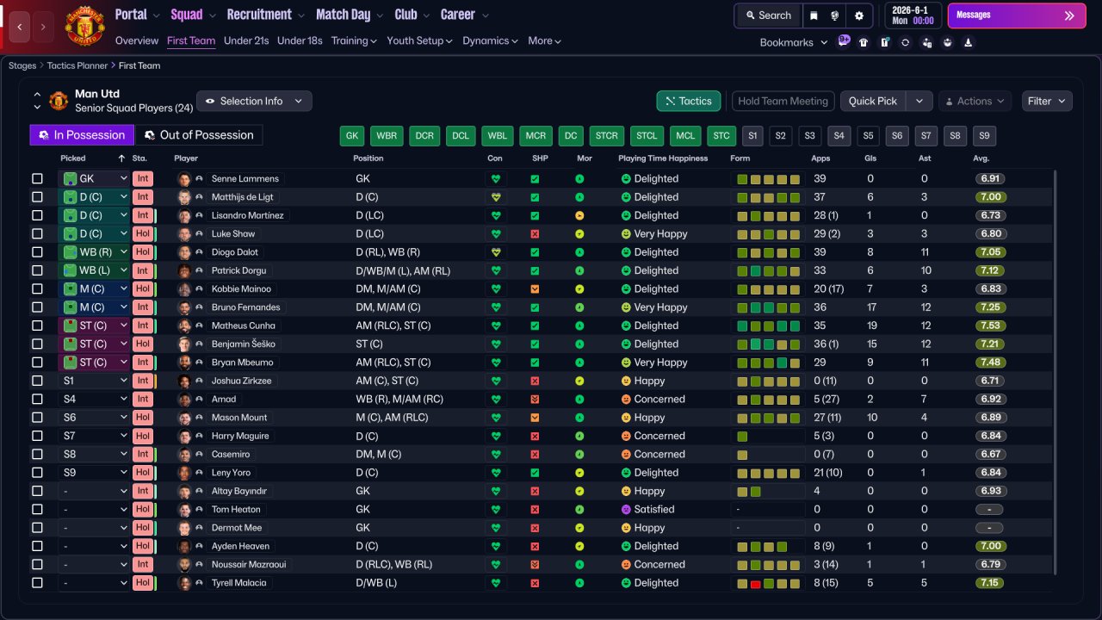Open the empty picked dropdown for Altay Bayındır
This screenshot has width=1102, height=620.
point(93,491)
